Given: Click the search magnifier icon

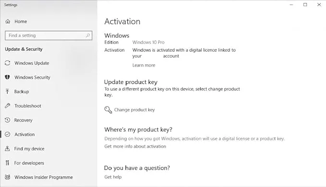Looking at the screenshot, I should click(x=88, y=35).
